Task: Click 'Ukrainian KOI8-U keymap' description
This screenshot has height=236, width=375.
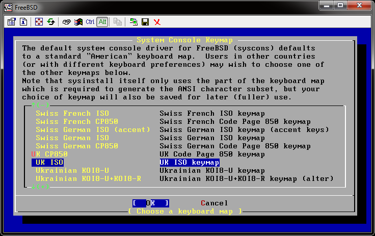Action: click(212, 170)
